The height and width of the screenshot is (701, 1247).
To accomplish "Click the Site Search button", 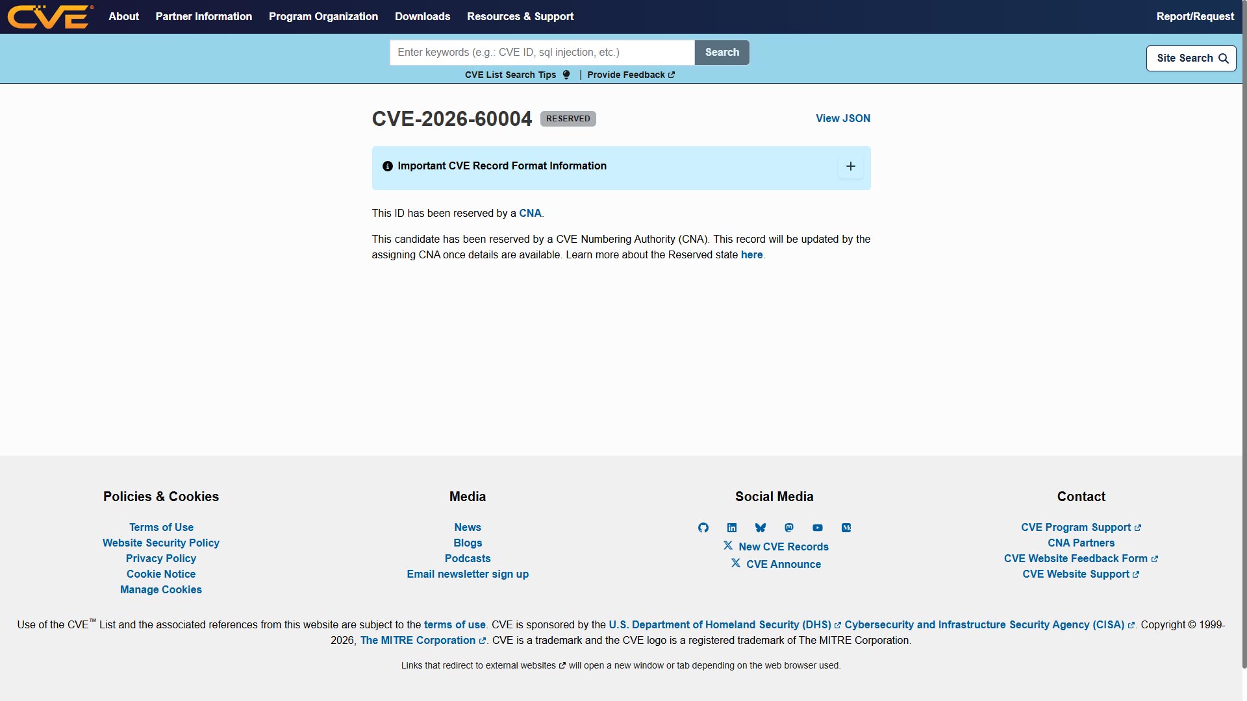I will coord(1191,58).
